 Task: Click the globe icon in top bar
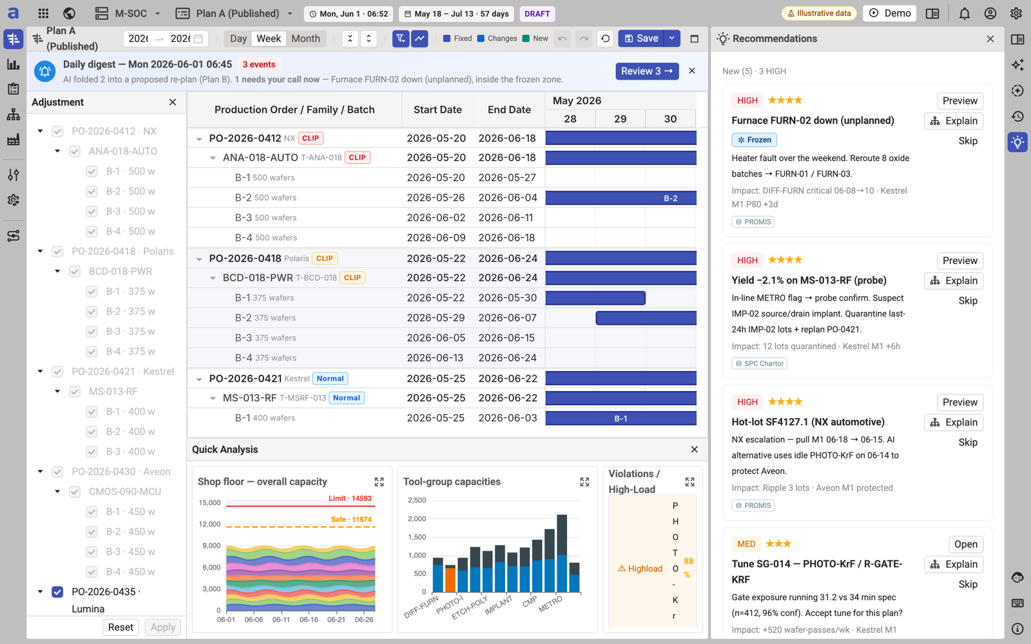pyautogui.click(x=69, y=14)
